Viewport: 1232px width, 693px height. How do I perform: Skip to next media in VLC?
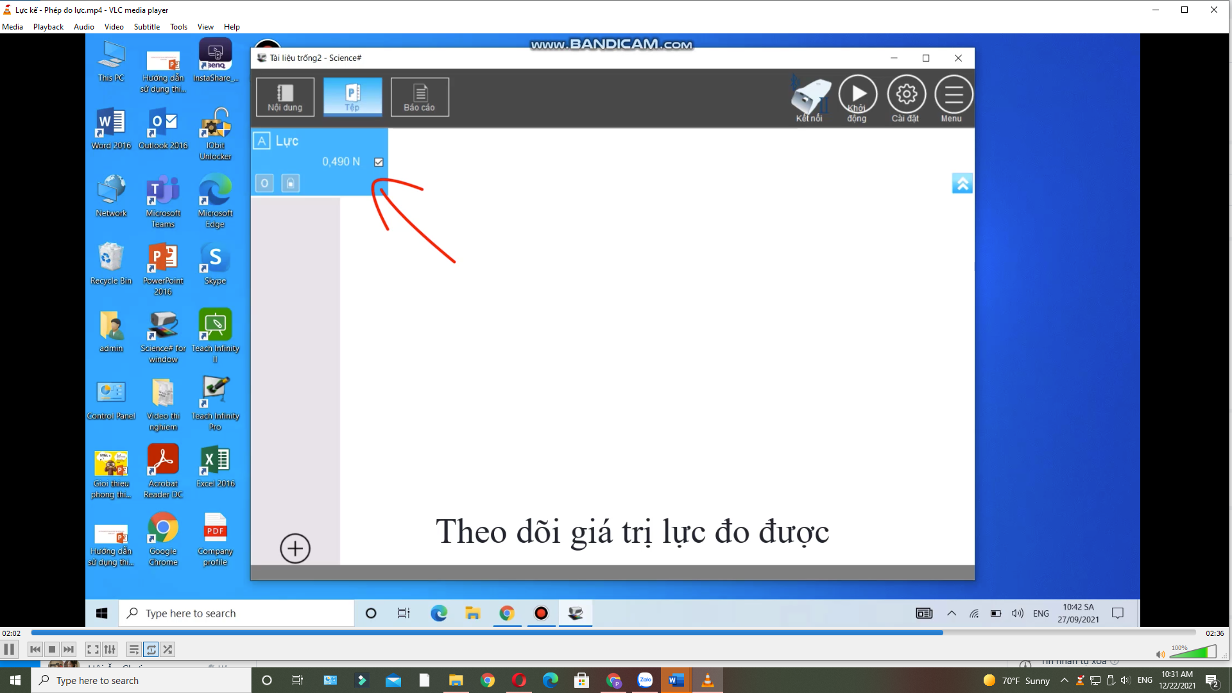69,649
